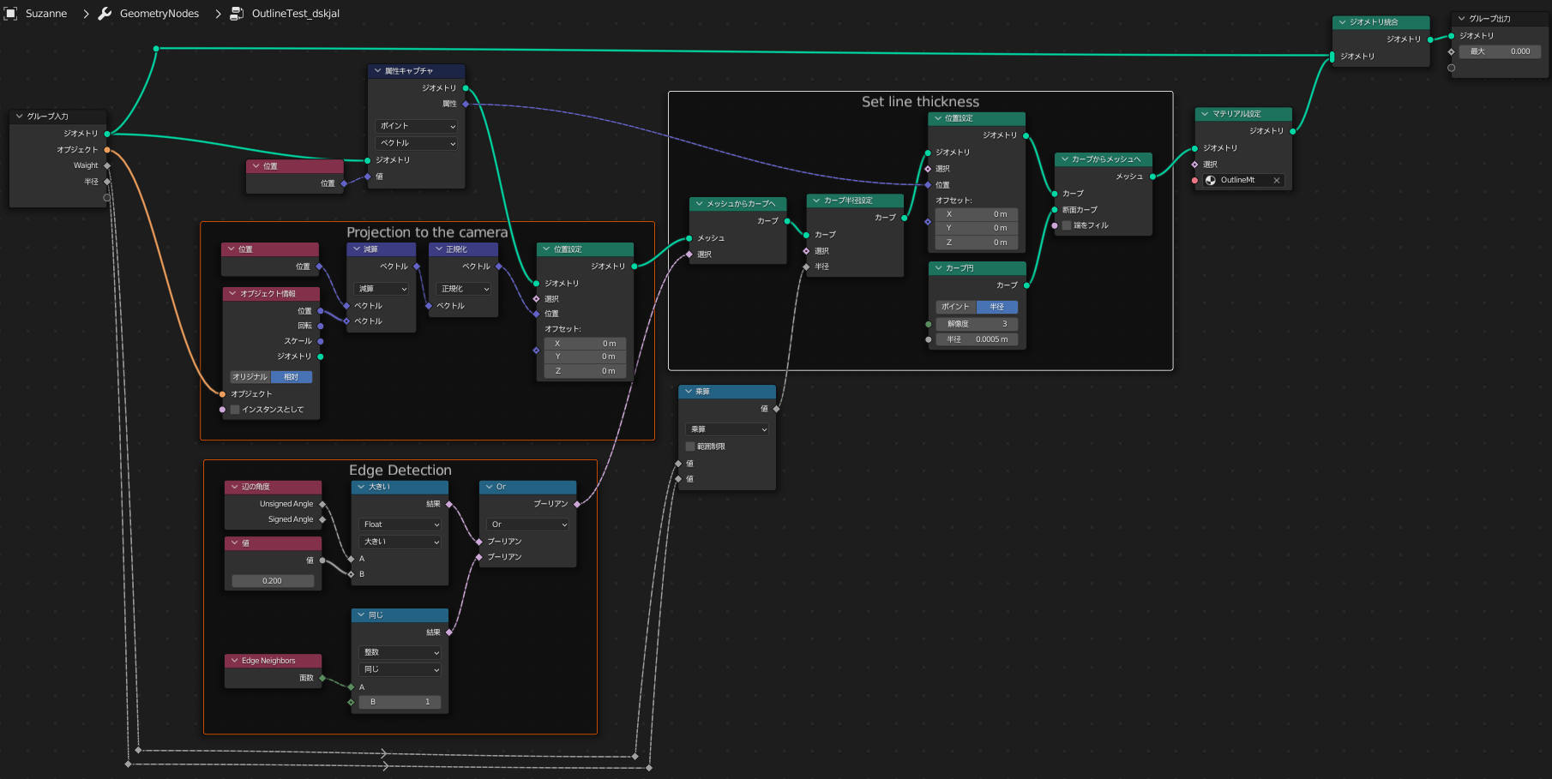The height and width of the screenshot is (779, 1552).
Task: Select 半径 mode button on カーブ円 node
Action: click(x=997, y=307)
